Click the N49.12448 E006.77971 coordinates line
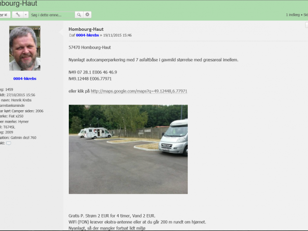Screen dimensions: 308x231 (x=90, y=79)
